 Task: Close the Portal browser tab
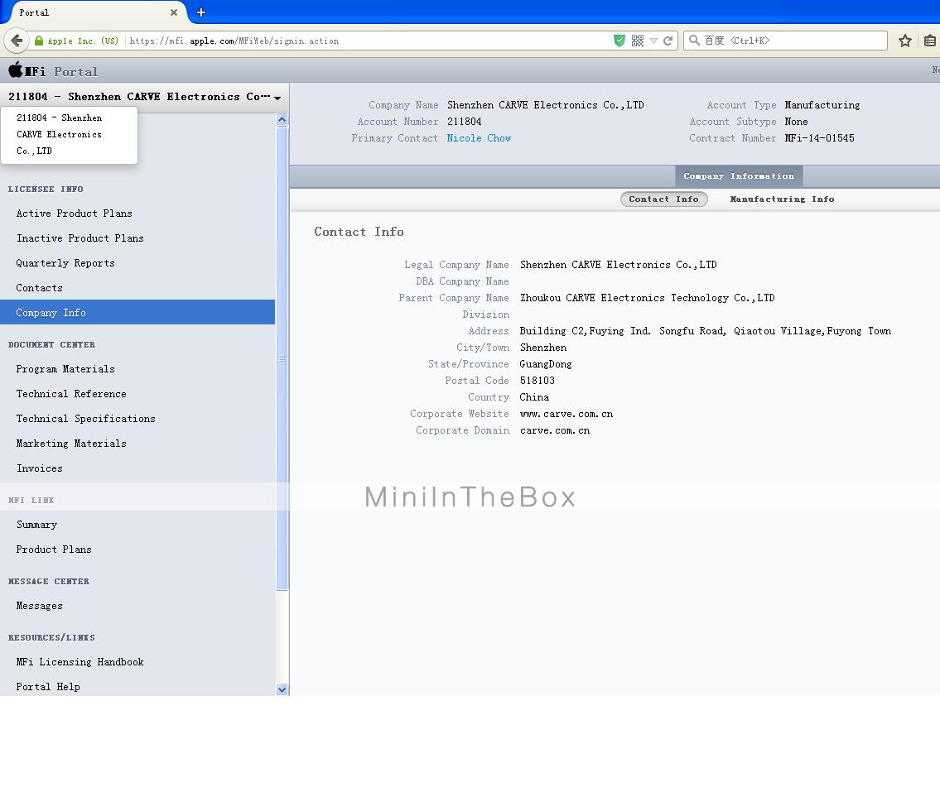[x=174, y=12]
